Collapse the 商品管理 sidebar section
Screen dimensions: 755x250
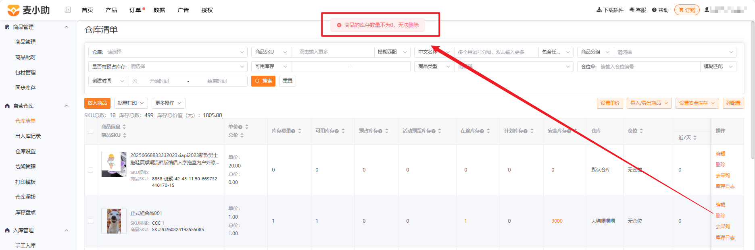[x=67, y=27]
